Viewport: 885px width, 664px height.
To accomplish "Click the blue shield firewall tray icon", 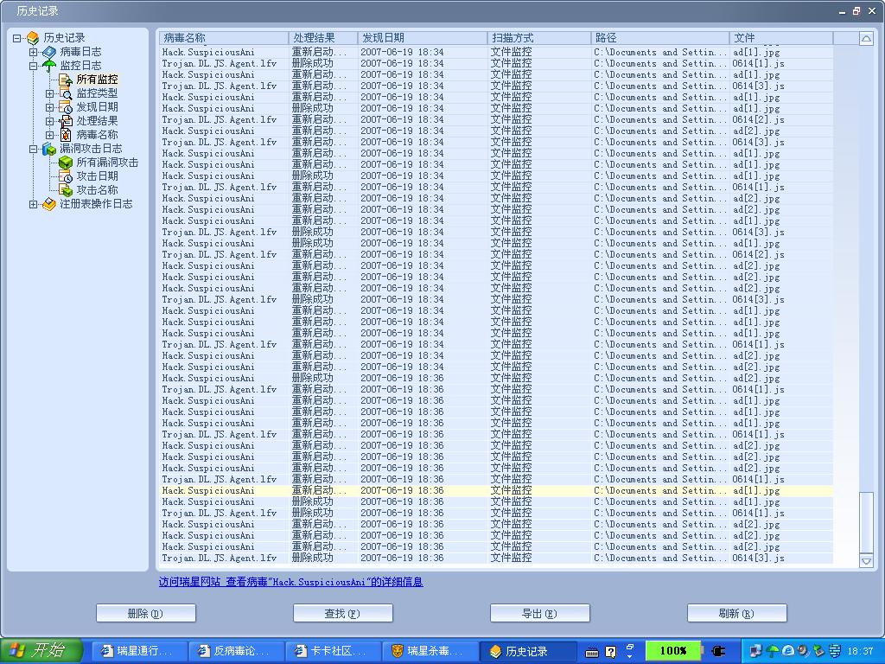I will point(835,652).
